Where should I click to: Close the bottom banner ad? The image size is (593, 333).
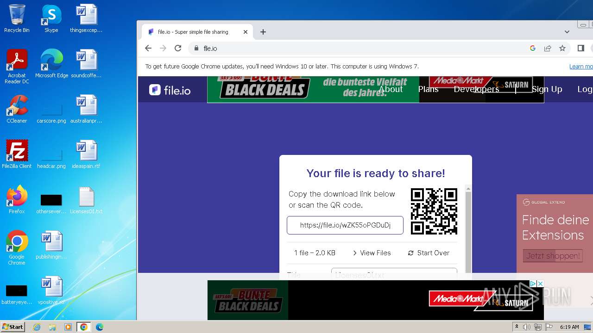click(x=540, y=284)
